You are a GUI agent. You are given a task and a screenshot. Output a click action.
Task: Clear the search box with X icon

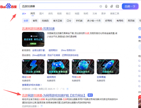(x=101, y=6)
